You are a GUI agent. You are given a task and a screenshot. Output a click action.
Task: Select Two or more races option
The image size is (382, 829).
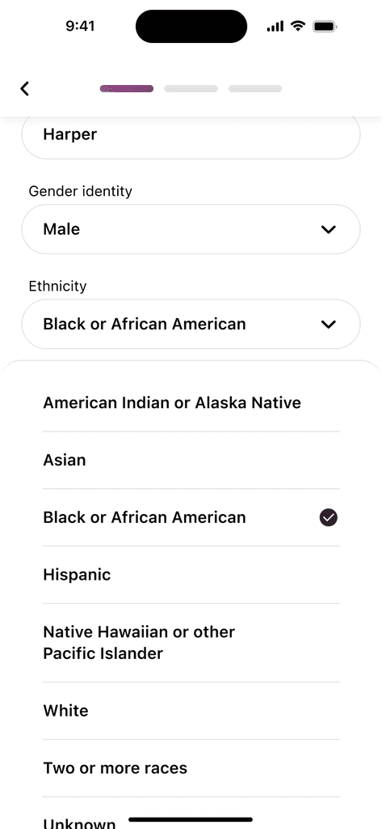coord(191,767)
